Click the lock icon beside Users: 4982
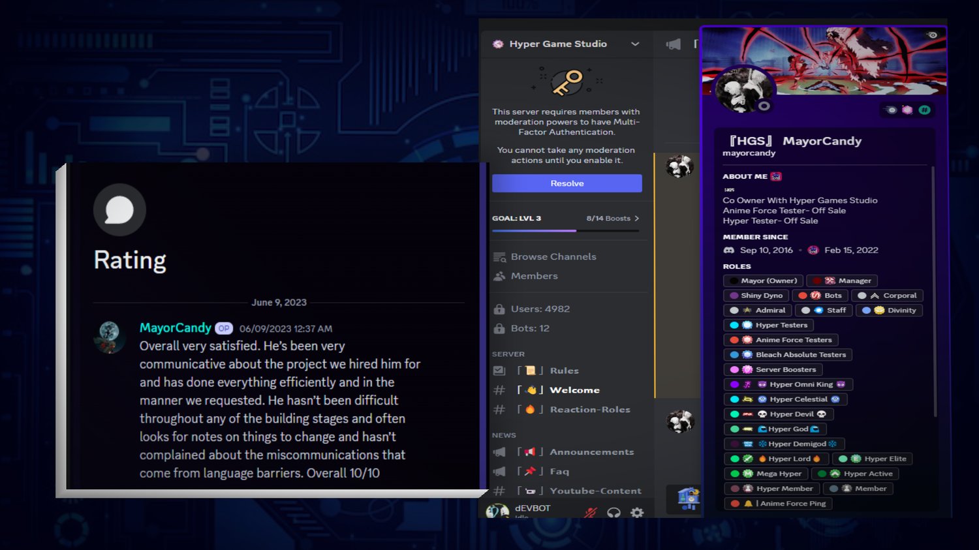 (x=499, y=309)
